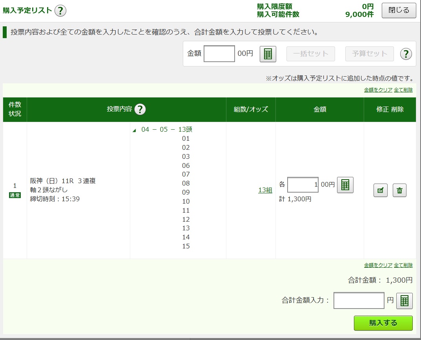Open calculator beside the top 金額 field
The height and width of the screenshot is (340, 421).
point(268,54)
